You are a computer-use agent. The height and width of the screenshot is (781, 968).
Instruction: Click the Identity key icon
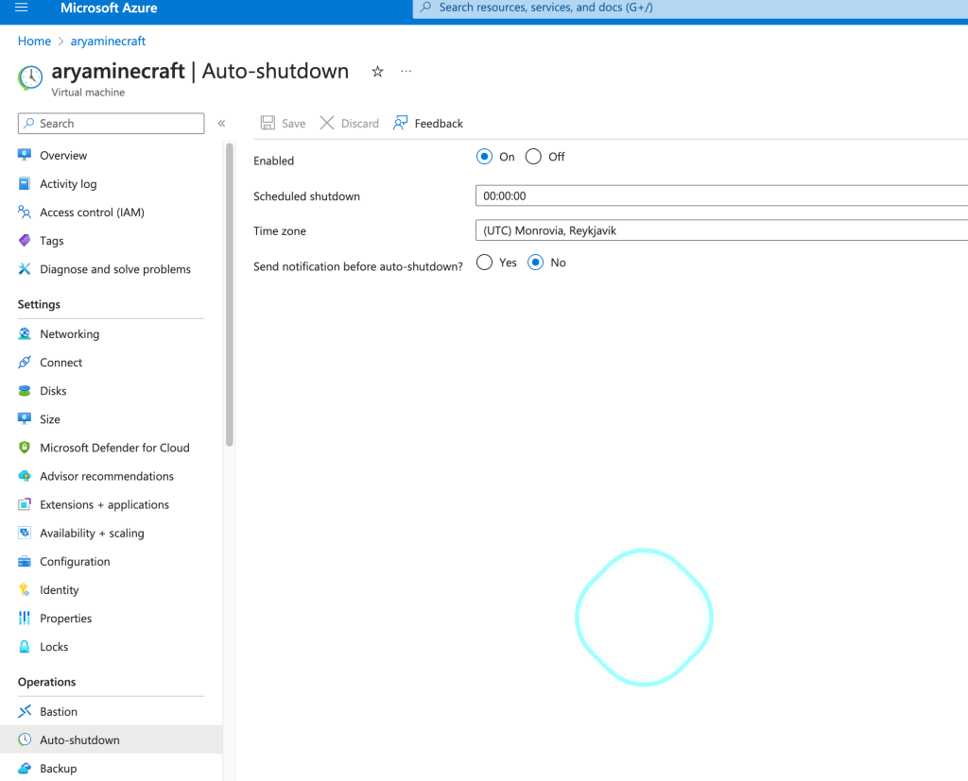pos(25,589)
